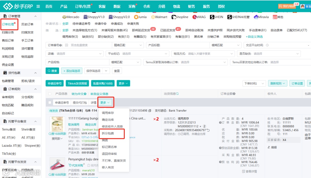The width and height of the screenshot is (311, 178).
Task: Click the customer service avatar icon
Action: 302,6
